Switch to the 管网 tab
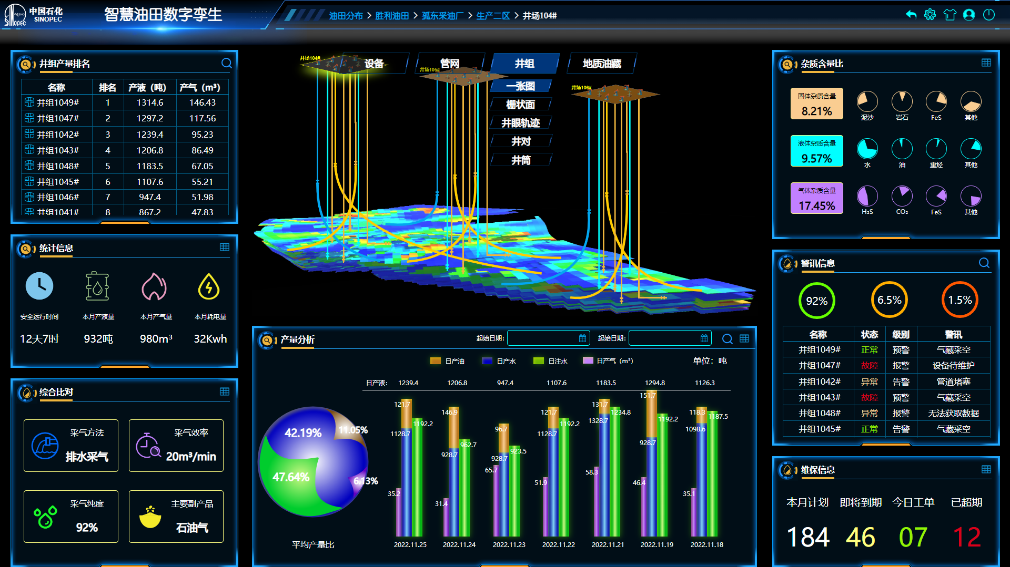1010x567 pixels. 450,64
